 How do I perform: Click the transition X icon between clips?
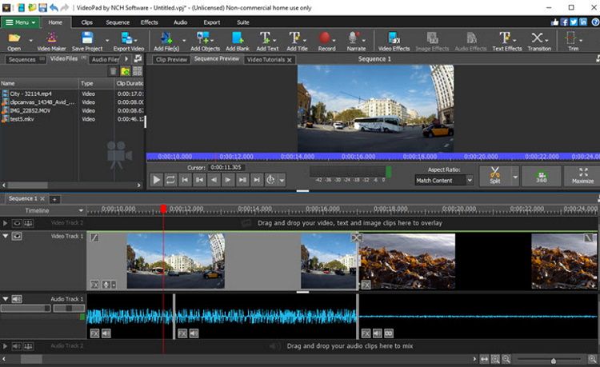[356, 237]
